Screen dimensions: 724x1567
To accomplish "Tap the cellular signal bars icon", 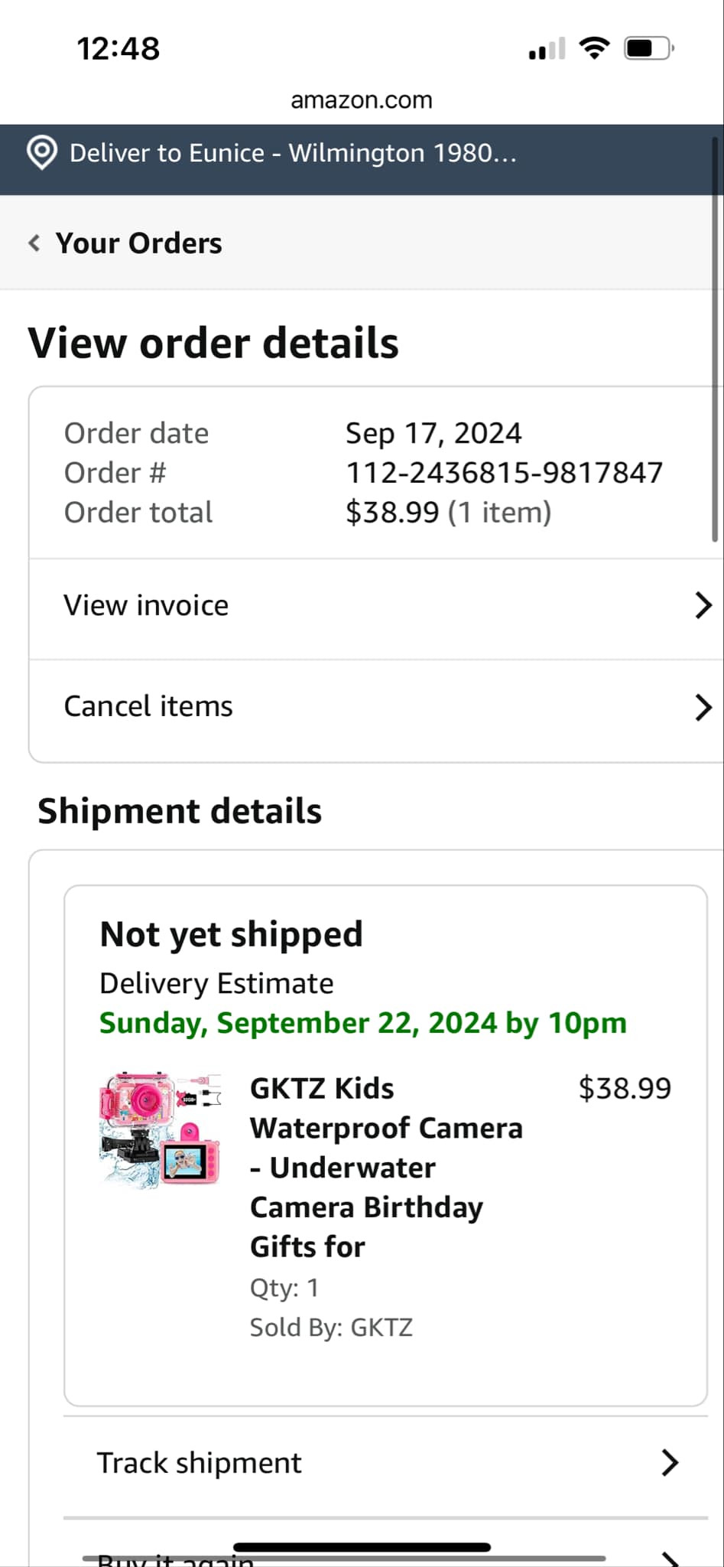I will click(547, 49).
